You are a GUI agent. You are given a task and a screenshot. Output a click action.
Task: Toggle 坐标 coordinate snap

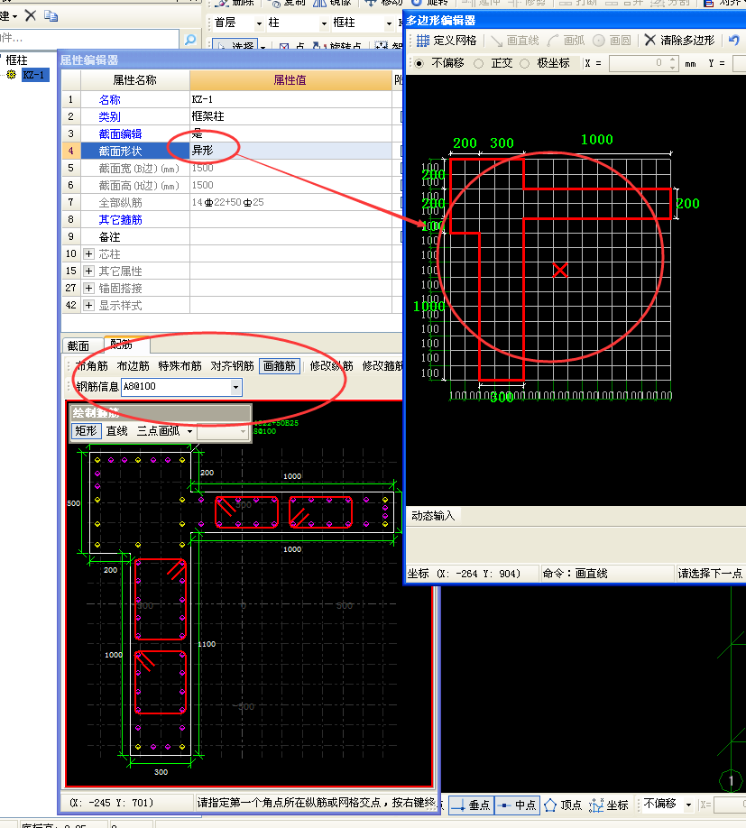609,805
